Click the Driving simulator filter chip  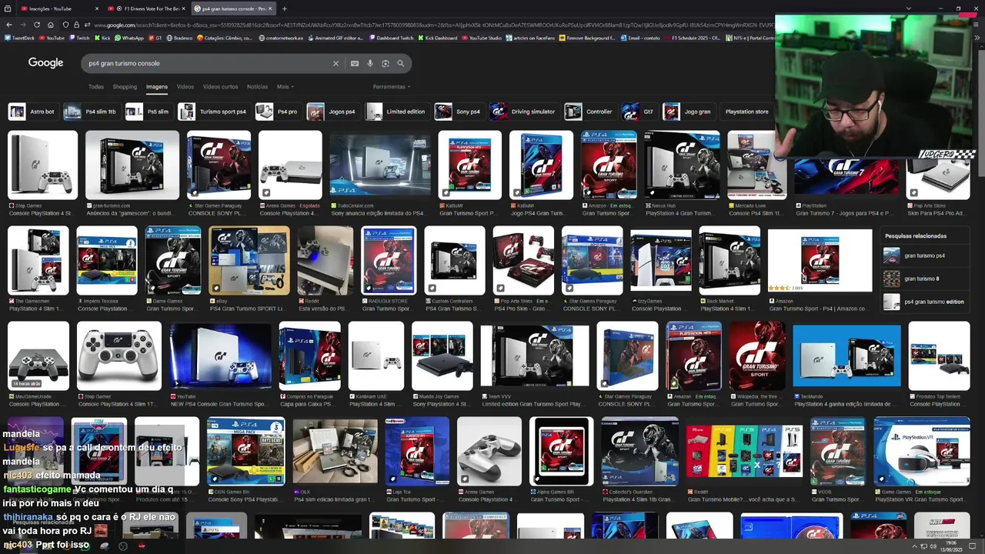click(x=524, y=112)
